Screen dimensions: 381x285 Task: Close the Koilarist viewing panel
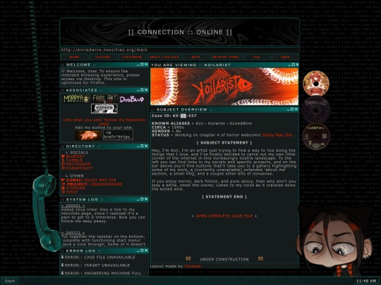(x=297, y=65)
